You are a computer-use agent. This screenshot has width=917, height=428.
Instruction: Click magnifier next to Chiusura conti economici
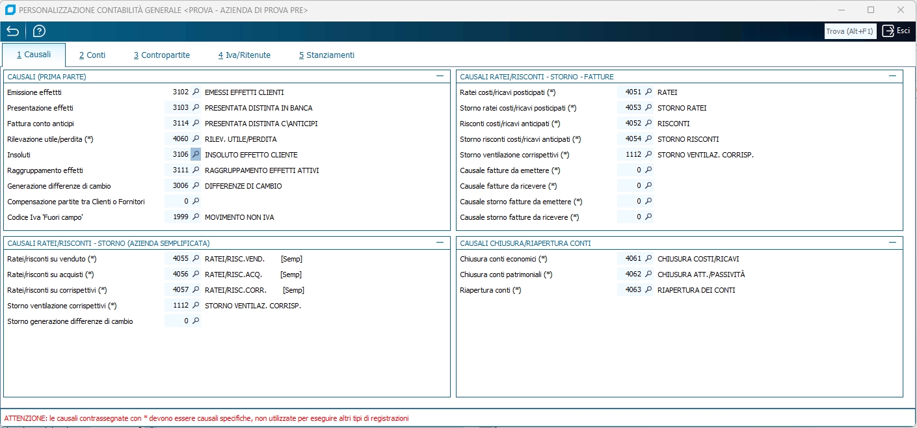tap(648, 259)
